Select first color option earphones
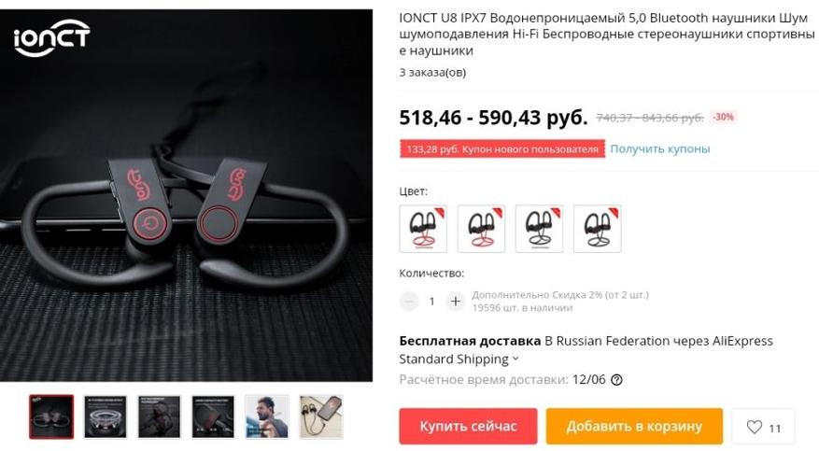 tap(423, 229)
